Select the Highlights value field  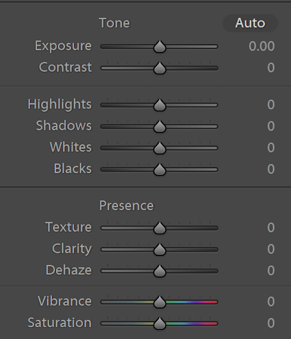point(271,105)
